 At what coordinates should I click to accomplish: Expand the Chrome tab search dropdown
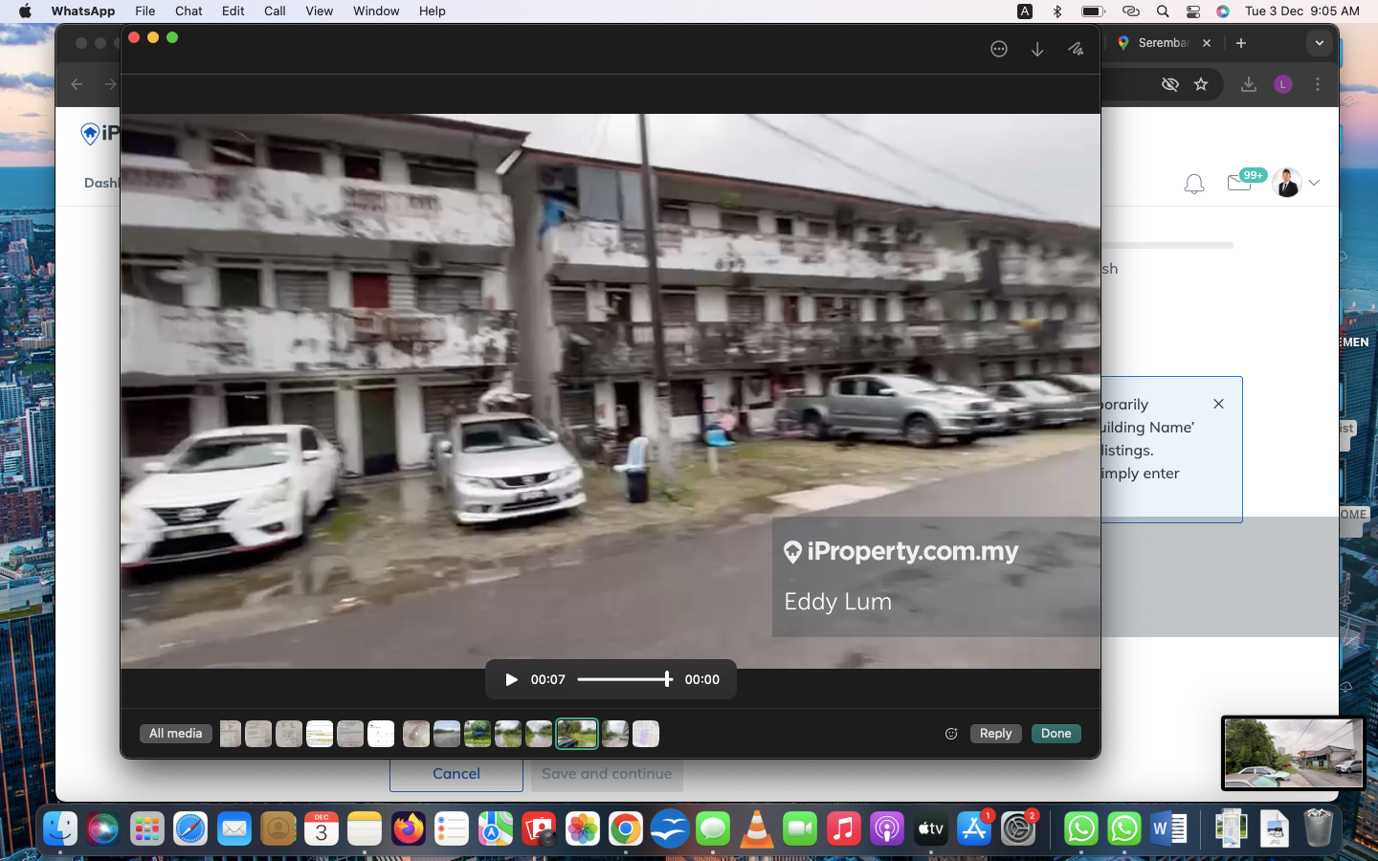pos(1320,43)
